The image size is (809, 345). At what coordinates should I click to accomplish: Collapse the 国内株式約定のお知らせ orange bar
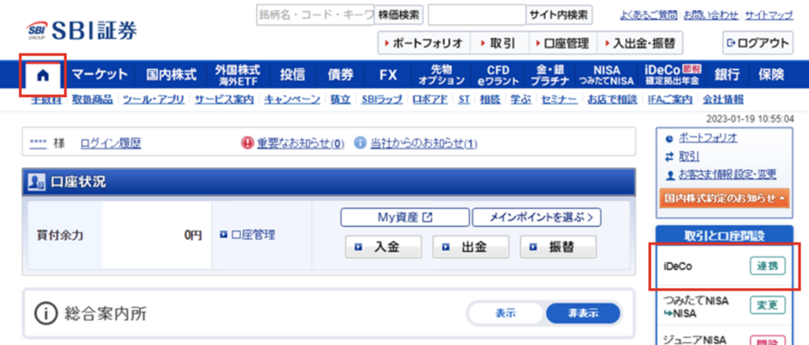pos(725,198)
